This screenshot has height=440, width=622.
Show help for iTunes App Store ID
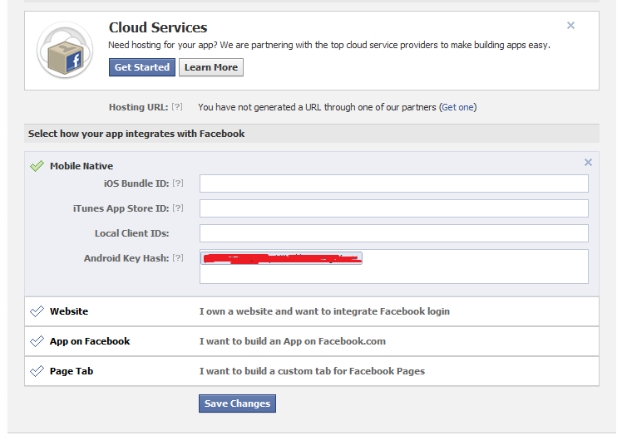(x=177, y=208)
